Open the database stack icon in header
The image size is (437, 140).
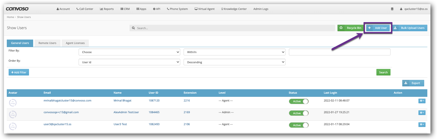pos(392,9)
